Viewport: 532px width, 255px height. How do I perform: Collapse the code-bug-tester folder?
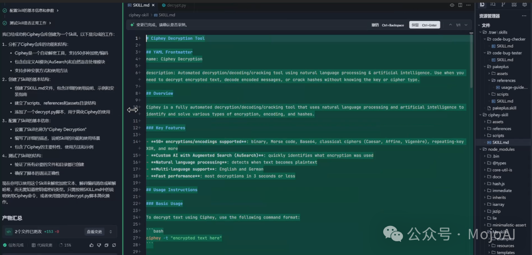click(x=485, y=53)
